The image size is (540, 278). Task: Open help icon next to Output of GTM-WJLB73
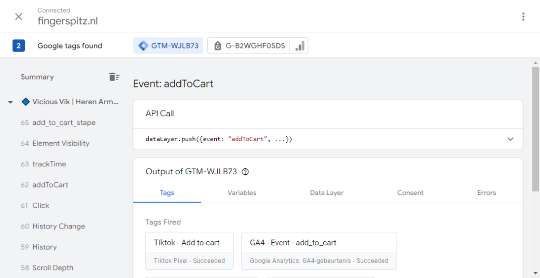(x=245, y=172)
